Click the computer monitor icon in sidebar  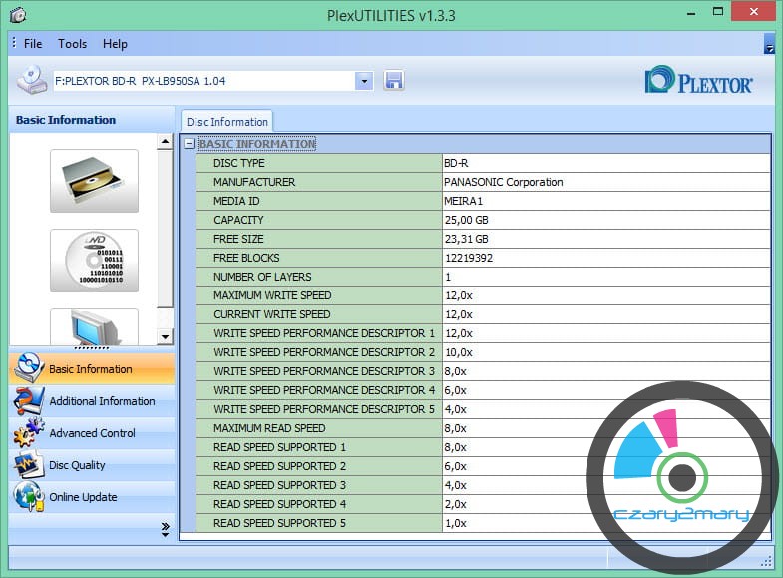coord(94,327)
